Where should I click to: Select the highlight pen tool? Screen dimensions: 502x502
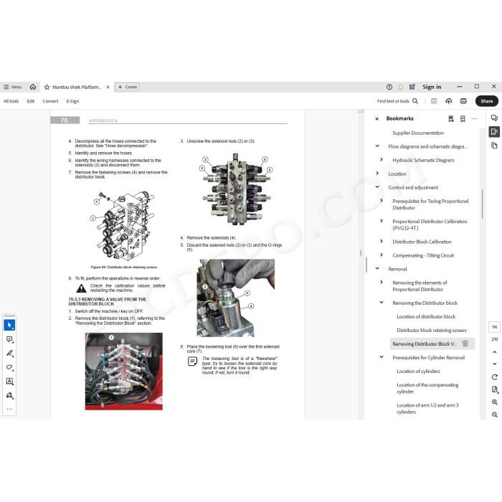click(x=9, y=353)
